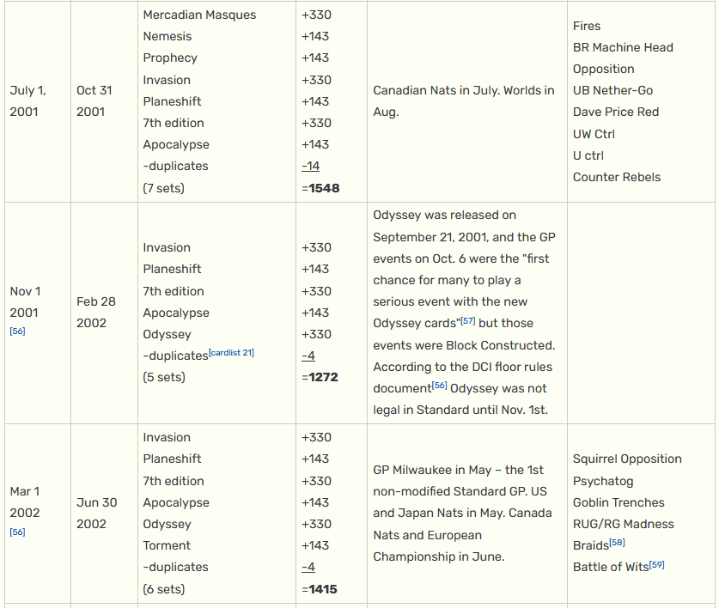Open footnote 57 after 'Odyssey cards' quote
719x608 pixels.
pos(468,320)
